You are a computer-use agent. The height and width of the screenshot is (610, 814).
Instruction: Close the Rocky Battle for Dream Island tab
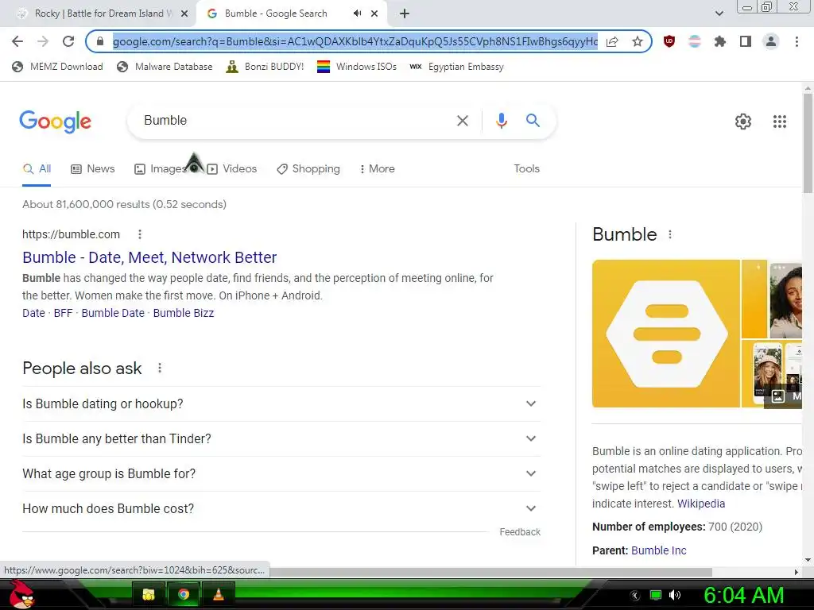184,14
